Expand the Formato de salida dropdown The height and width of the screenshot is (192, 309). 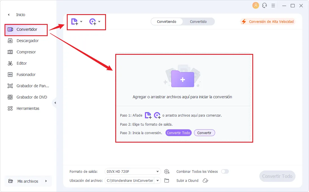point(157,172)
